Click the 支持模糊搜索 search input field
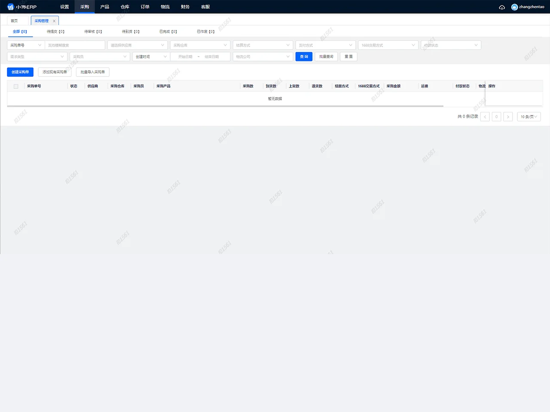 [x=75, y=45]
